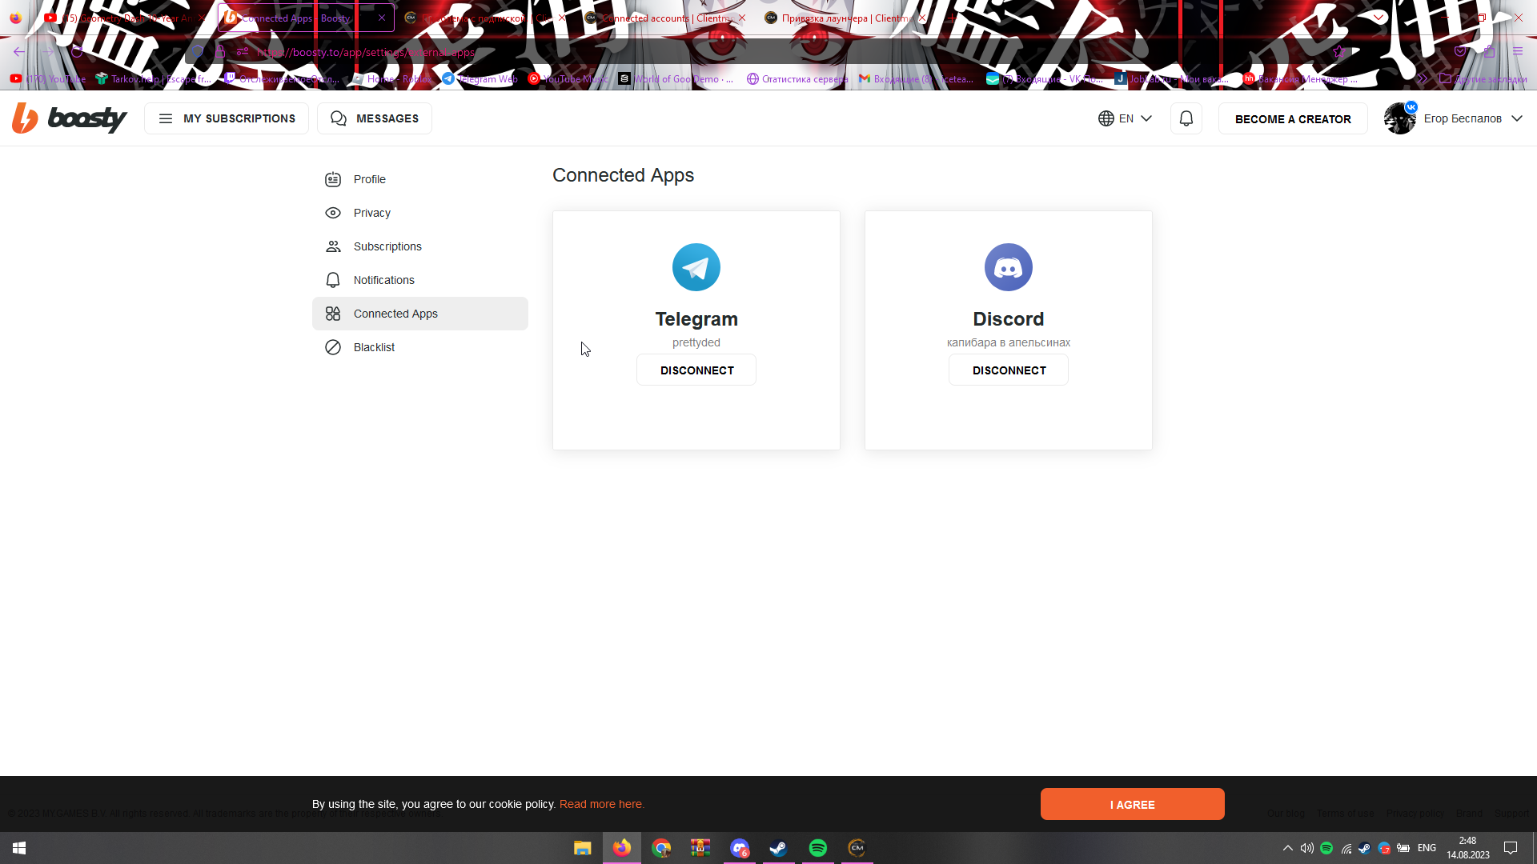Click the Boosty logo
This screenshot has height=864, width=1537.
[70, 118]
